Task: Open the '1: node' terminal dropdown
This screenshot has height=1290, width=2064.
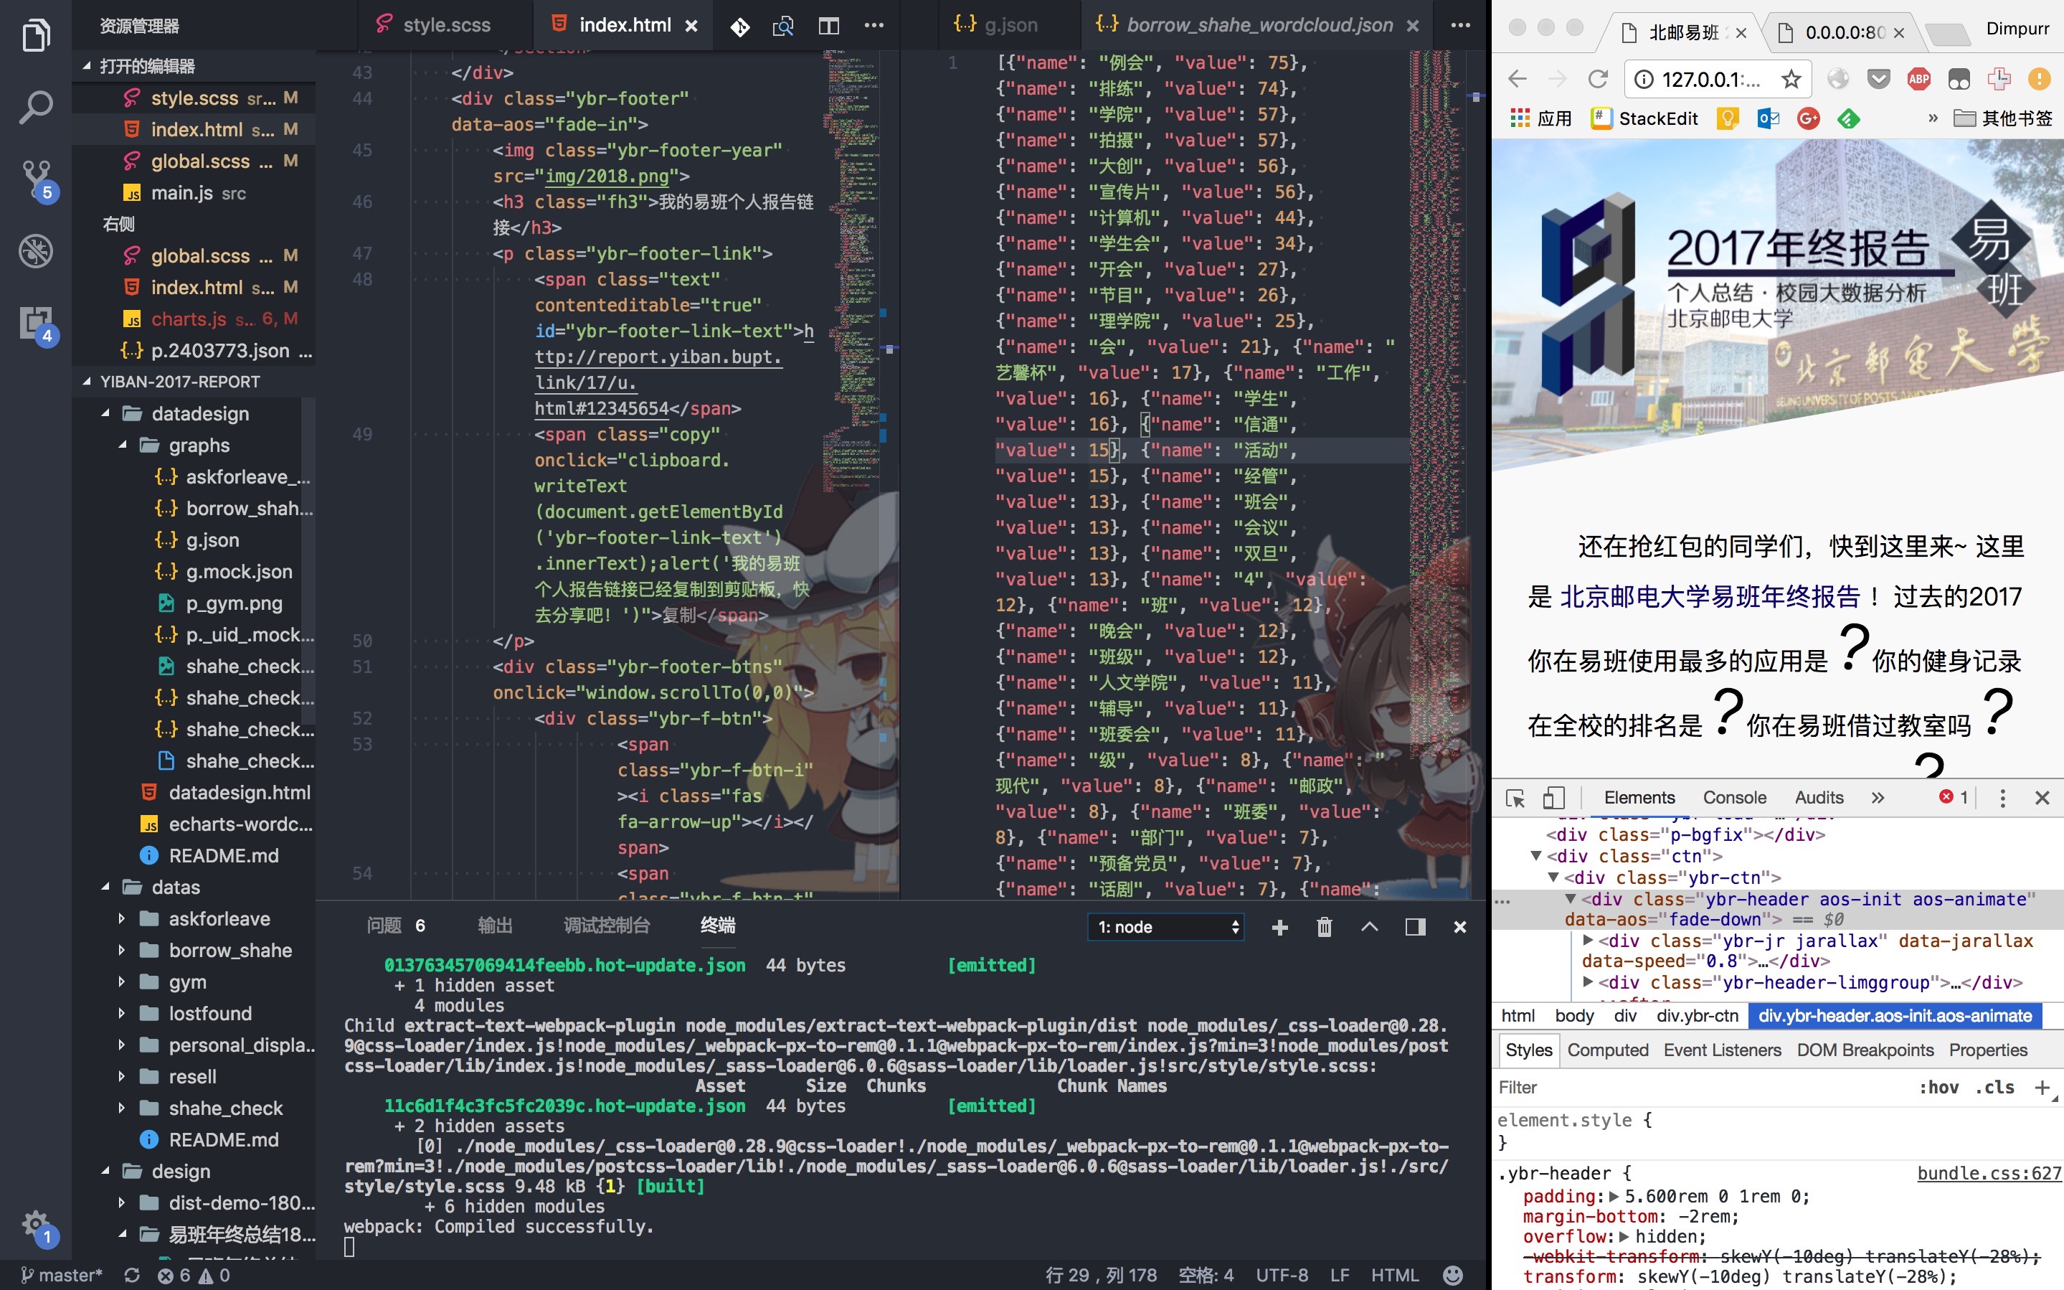Action: click(1165, 928)
